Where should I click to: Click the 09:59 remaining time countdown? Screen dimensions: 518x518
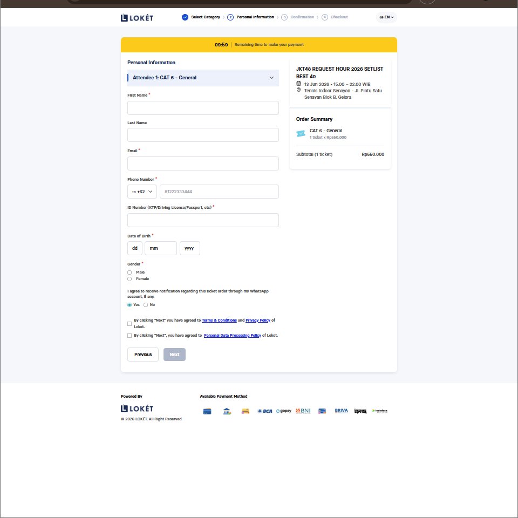tap(221, 45)
